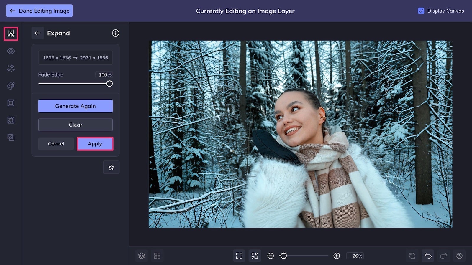Image resolution: width=472 pixels, height=265 pixels.
Task: Apply the Expand result
Action: [x=95, y=144]
